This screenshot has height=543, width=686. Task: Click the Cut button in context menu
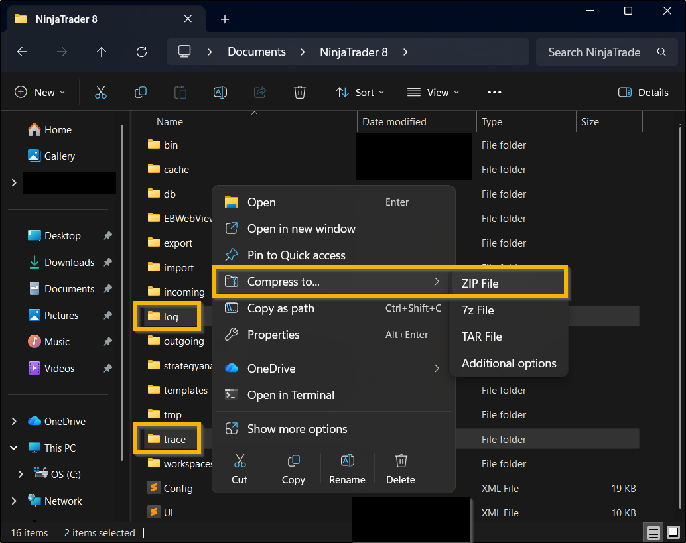click(x=240, y=469)
